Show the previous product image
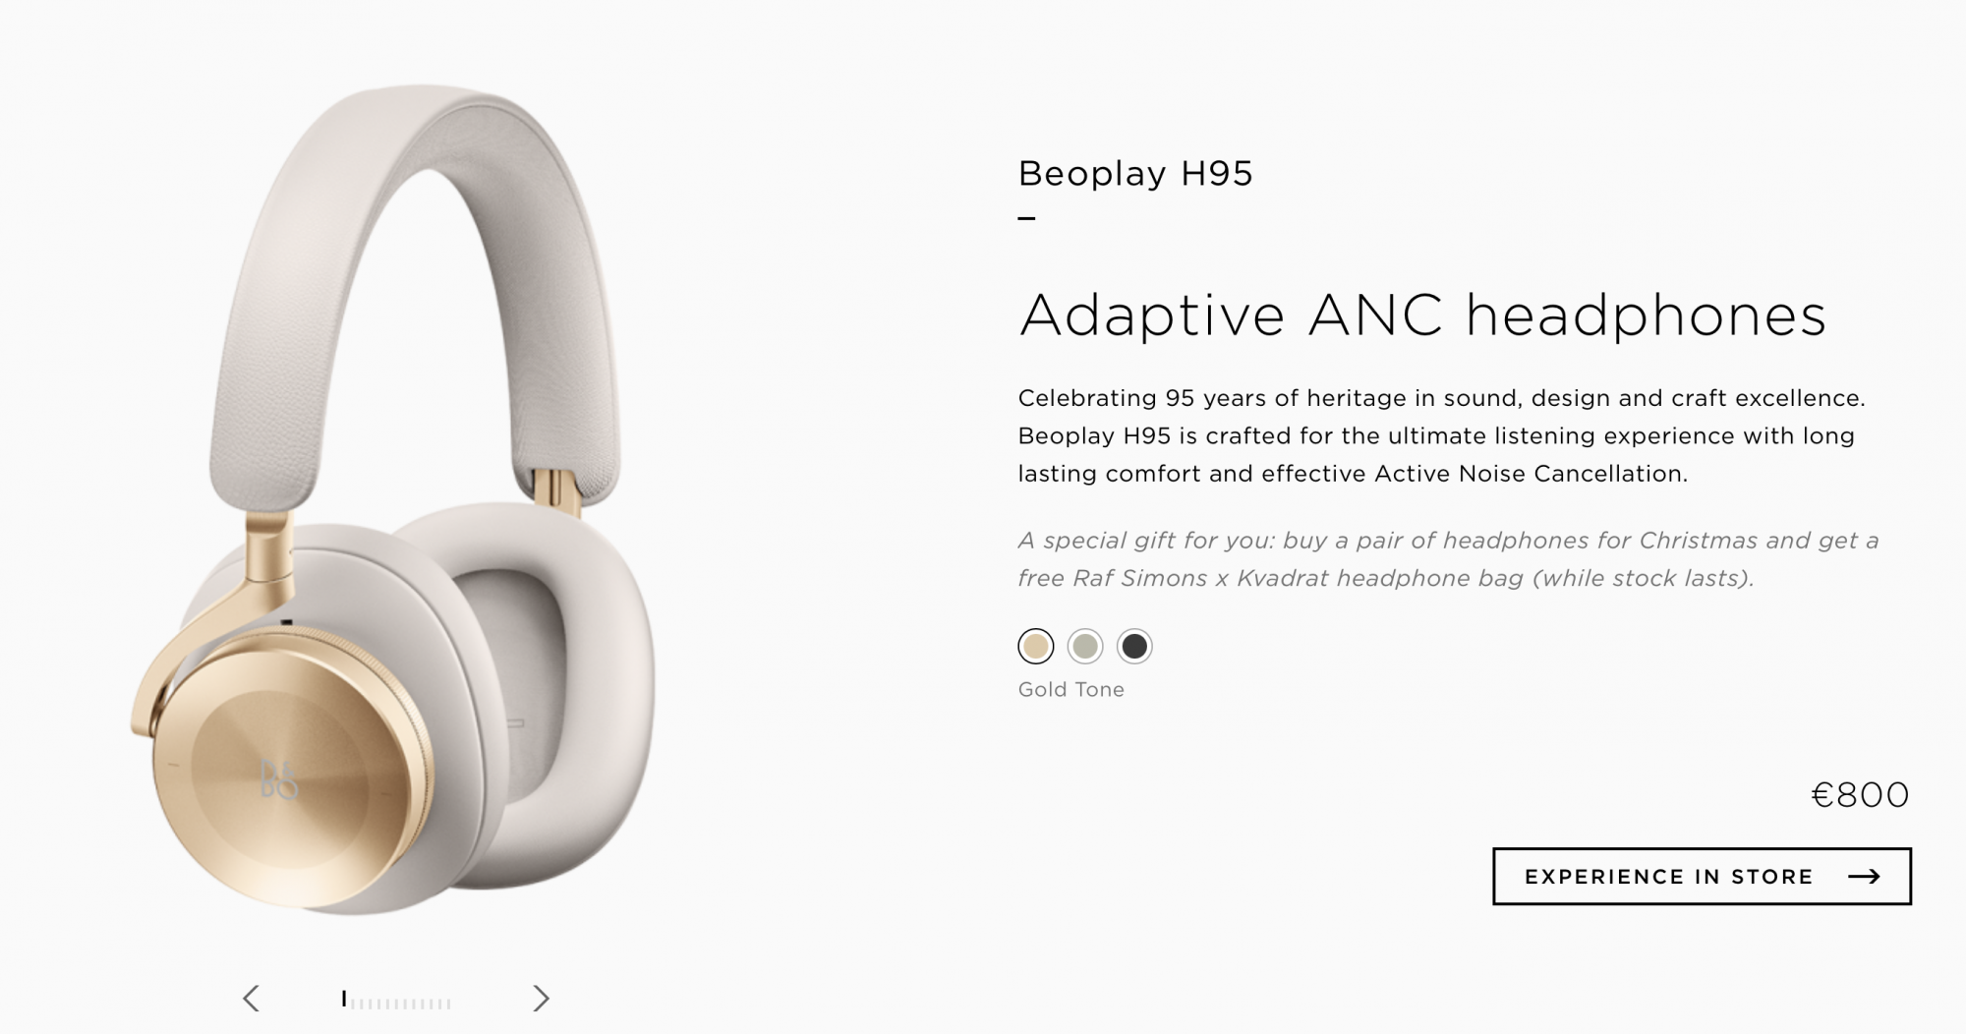This screenshot has height=1034, width=1966. 251,999
